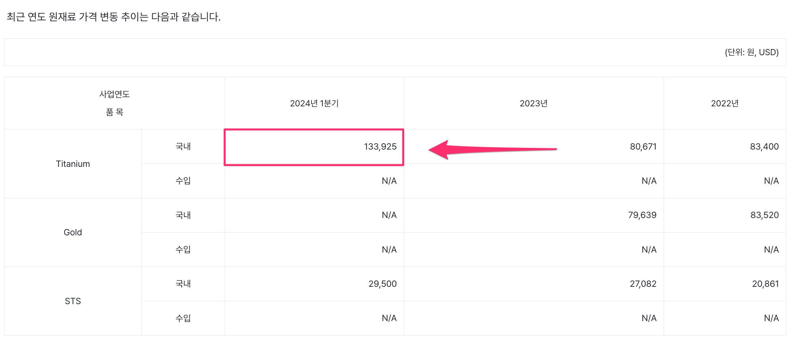Click the 80,671 value cell
The width and height of the screenshot is (791, 339).
point(643,147)
